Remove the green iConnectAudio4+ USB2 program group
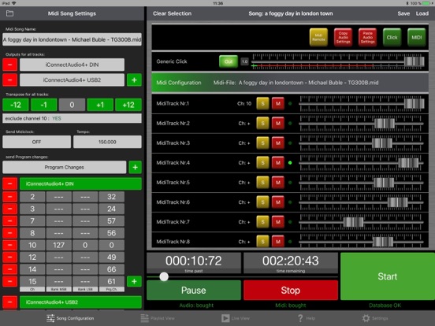Screen dimensions: 435x326 9,302
